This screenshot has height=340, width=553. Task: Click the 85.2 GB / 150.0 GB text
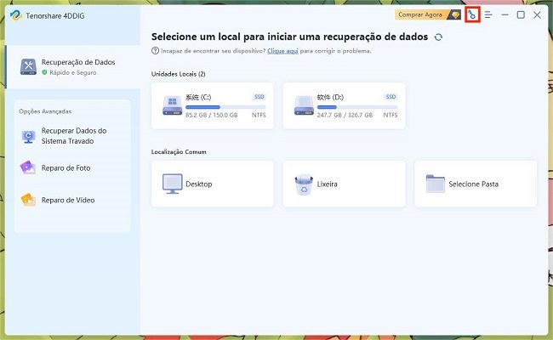(211, 116)
